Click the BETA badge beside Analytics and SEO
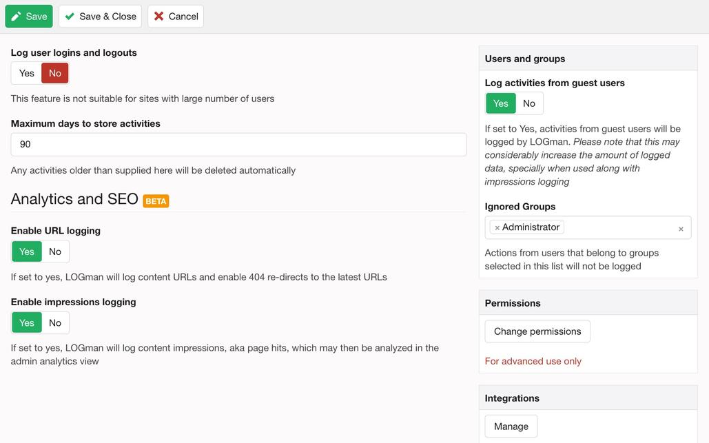 coord(156,201)
